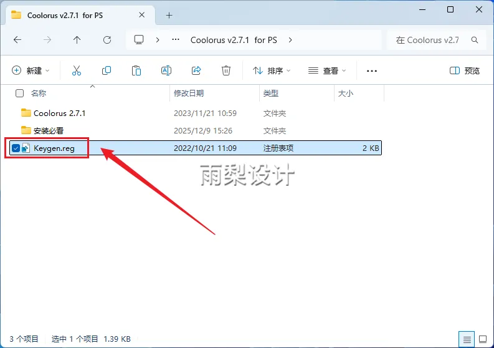
Task: Check the select-all checkbox in header
Action: point(19,93)
